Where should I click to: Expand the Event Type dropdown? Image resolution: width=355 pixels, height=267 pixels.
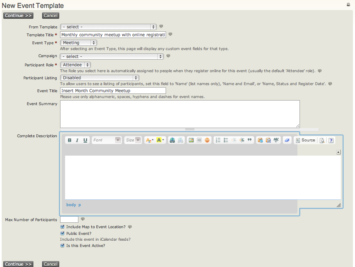[x=79, y=43]
